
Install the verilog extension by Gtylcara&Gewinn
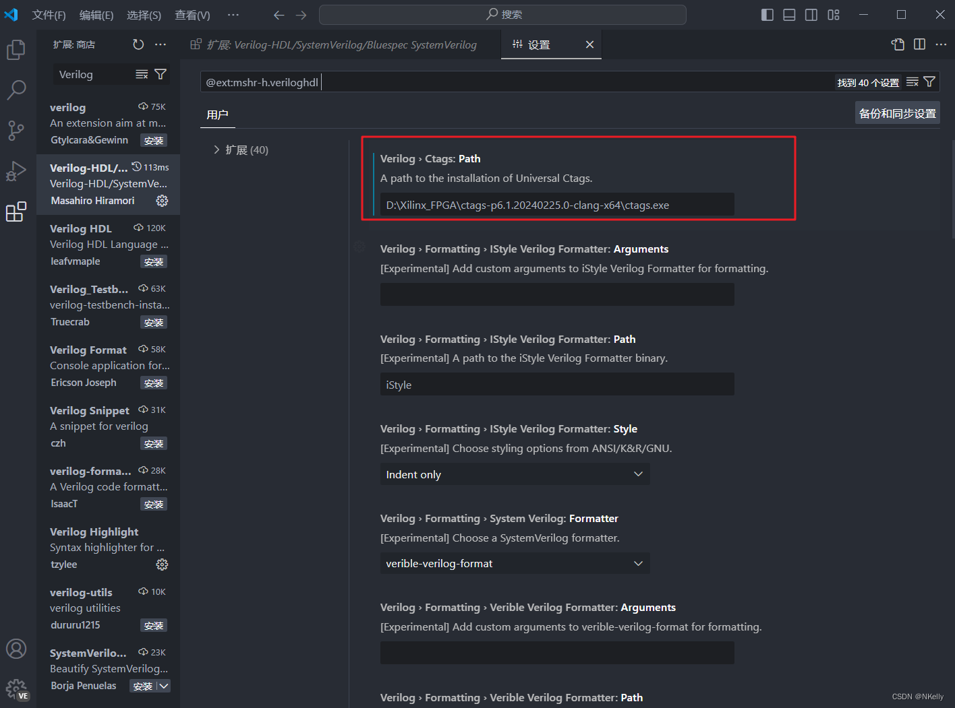pos(154,140)
